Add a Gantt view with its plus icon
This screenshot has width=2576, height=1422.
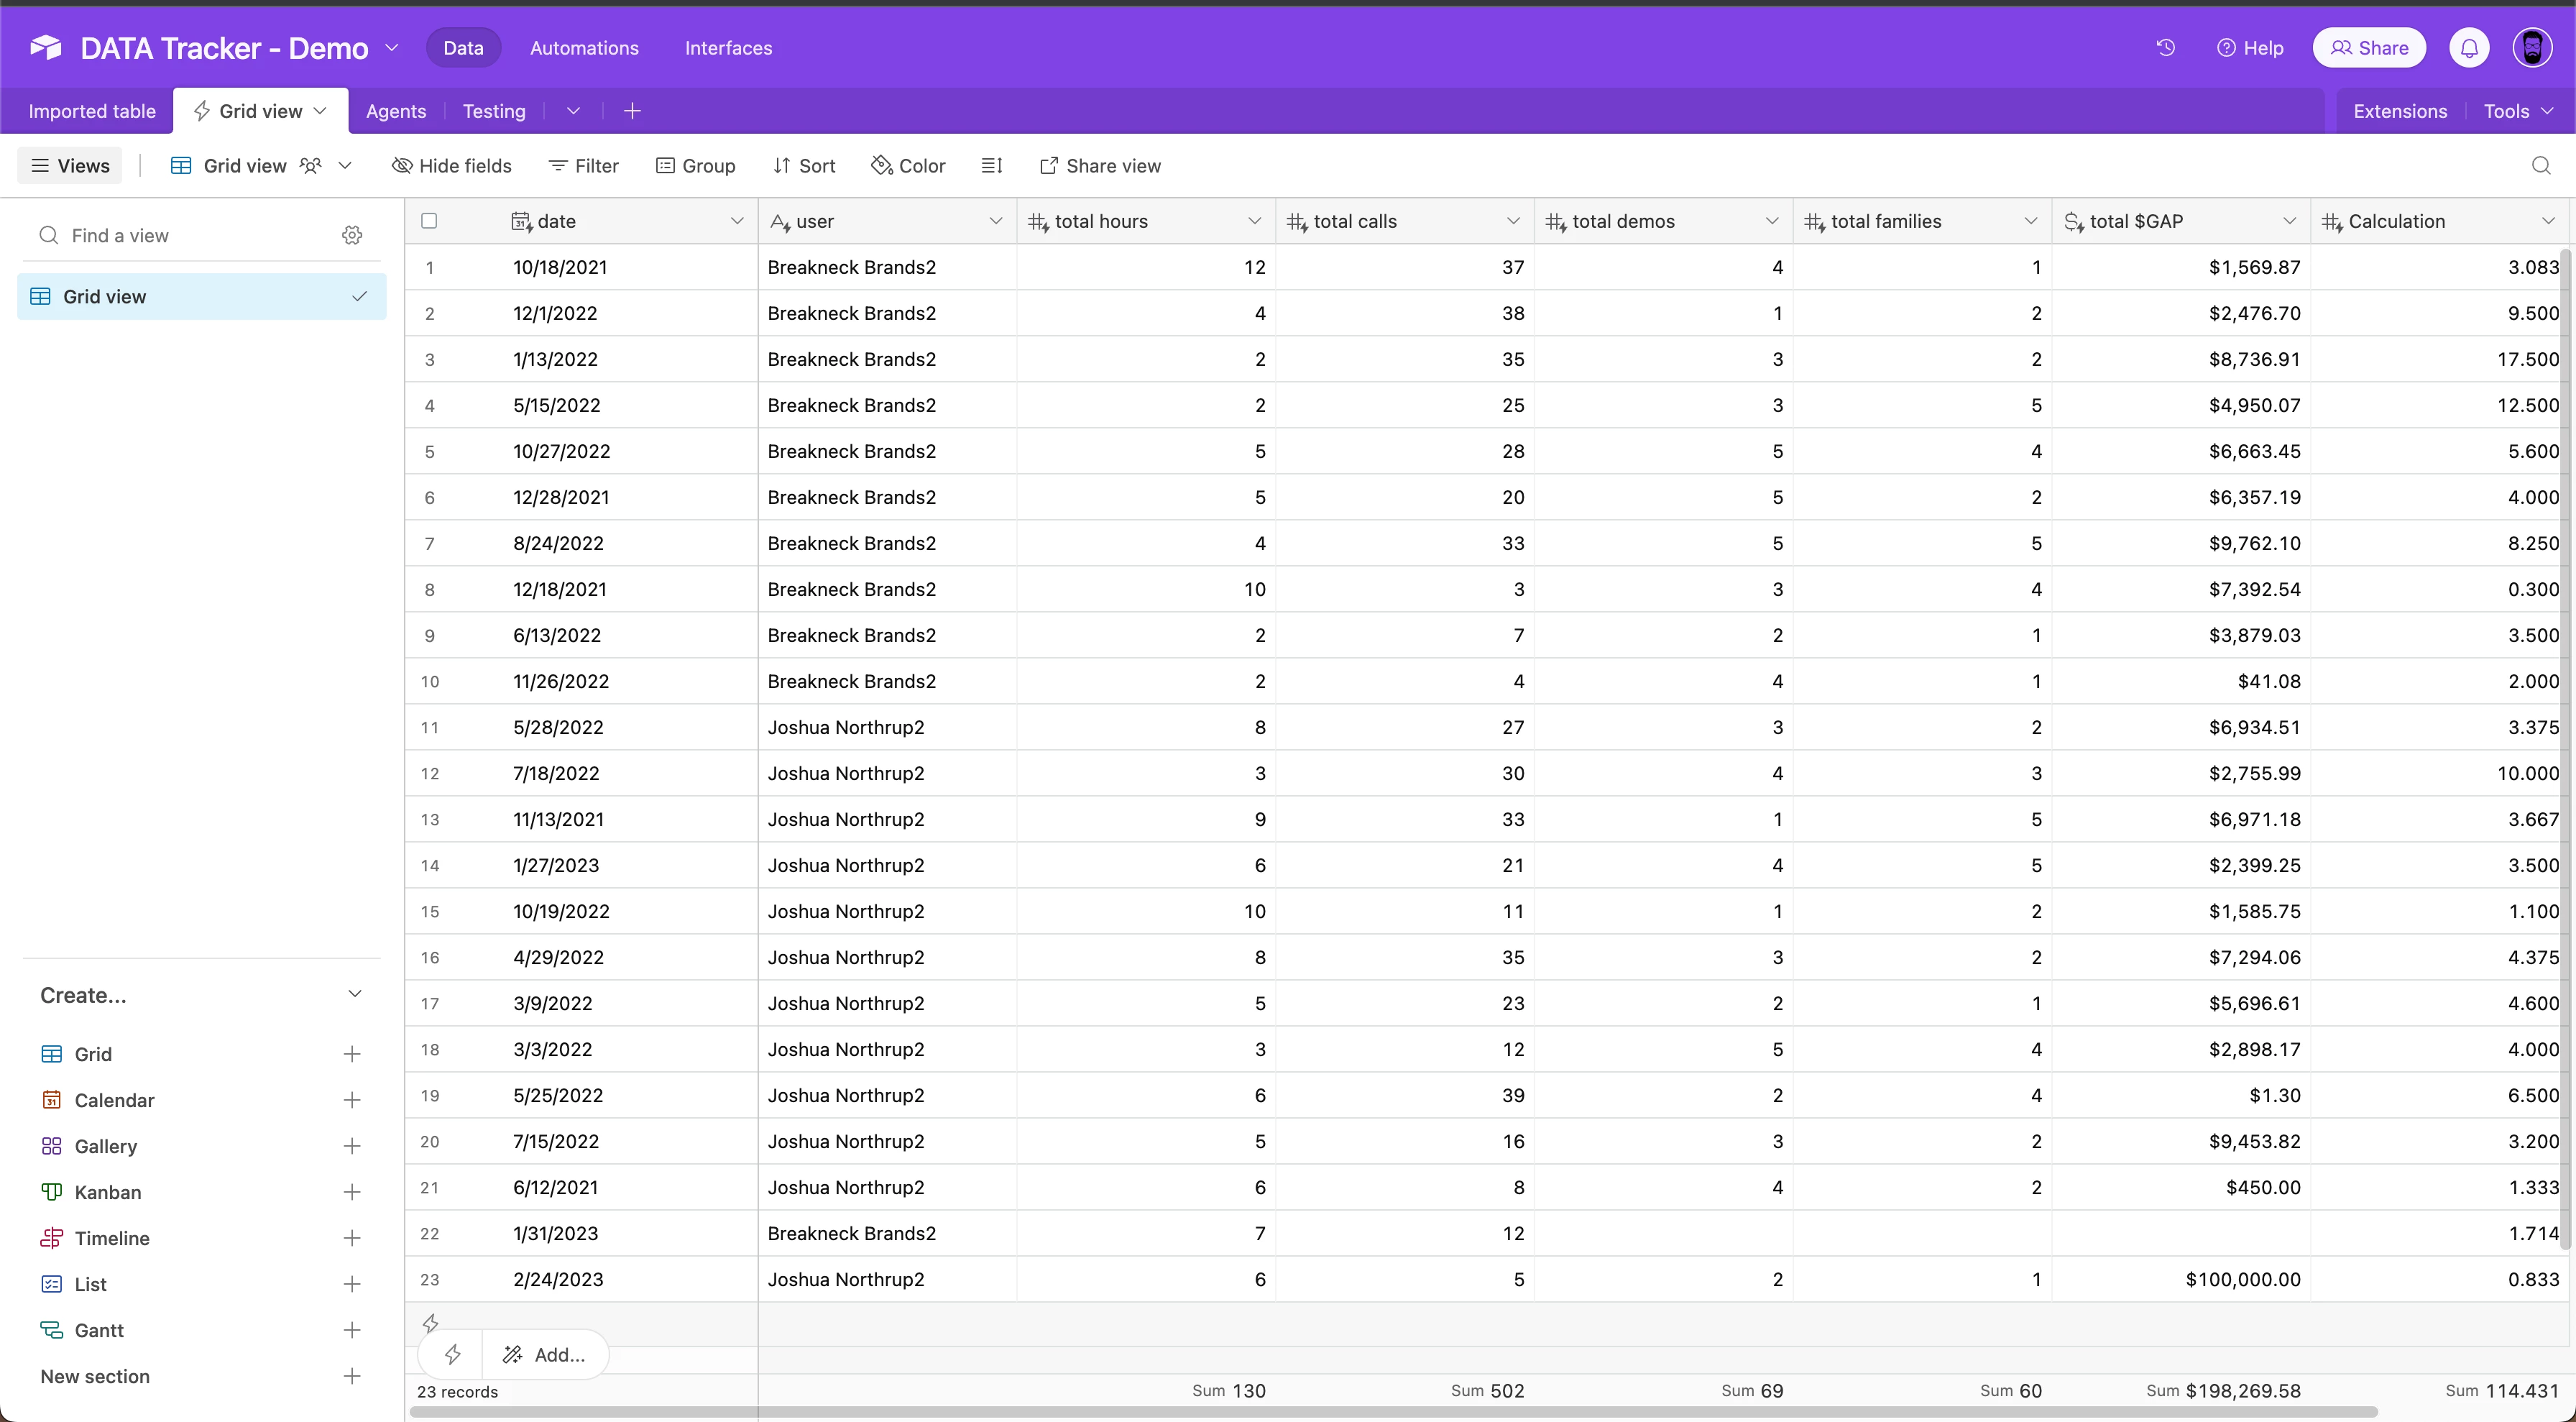click(352, 1329)
